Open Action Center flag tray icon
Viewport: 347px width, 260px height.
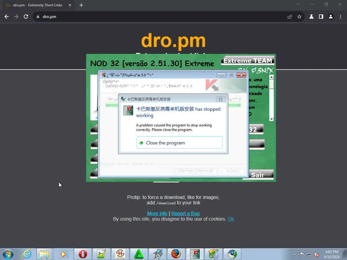(x=302, y=254)
